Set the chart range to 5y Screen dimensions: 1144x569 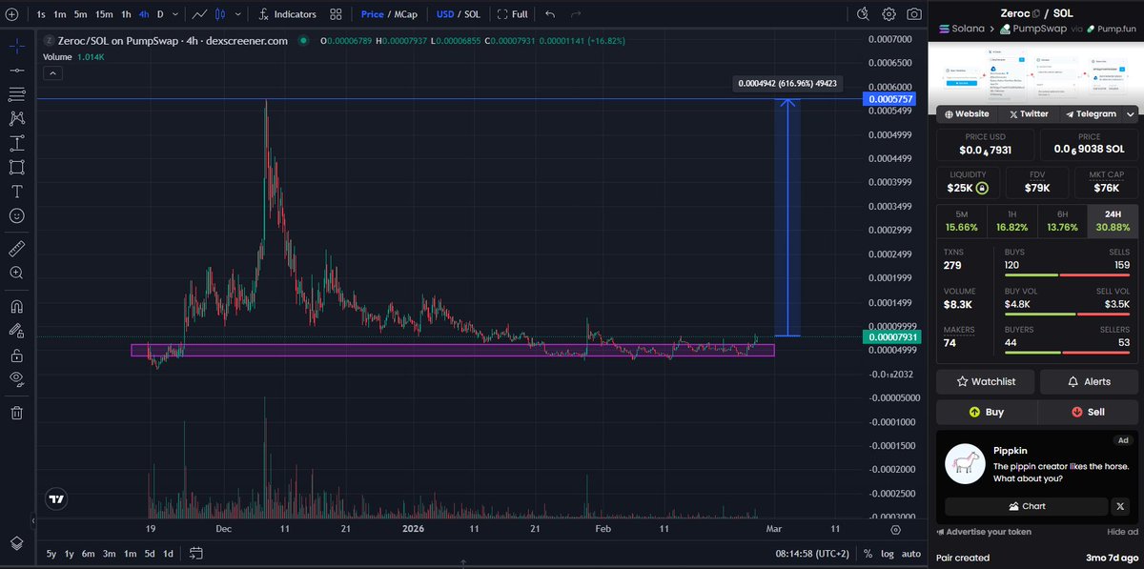click(51, 554)
